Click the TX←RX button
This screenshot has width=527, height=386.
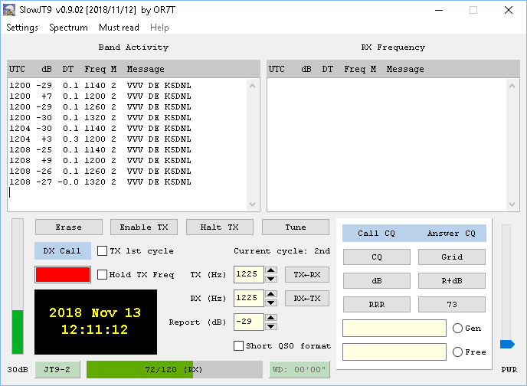[x=307, y=274]
